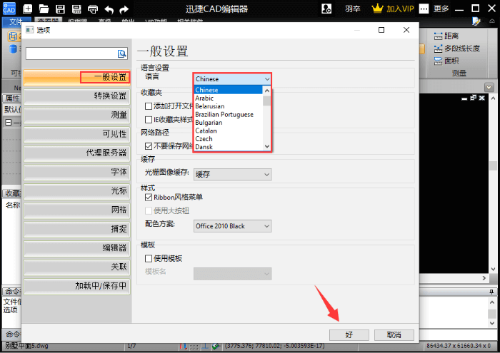Viewport: 500px width, 353px height.
Task: Pin the command panel with the pushpin icon
Action: 491,292
